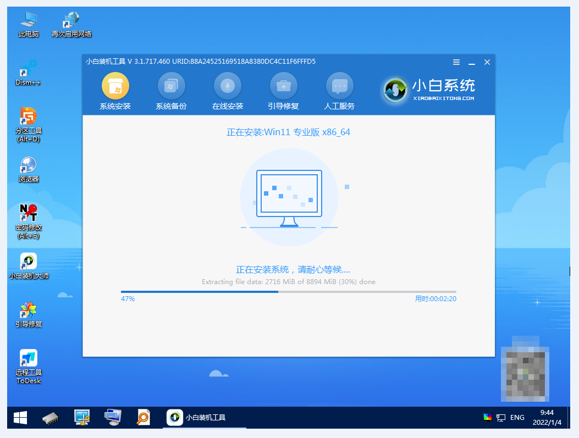Select the 系统安装 tab icon
The height and width of the screenshot is (438, 579).
tap(115, 86)
